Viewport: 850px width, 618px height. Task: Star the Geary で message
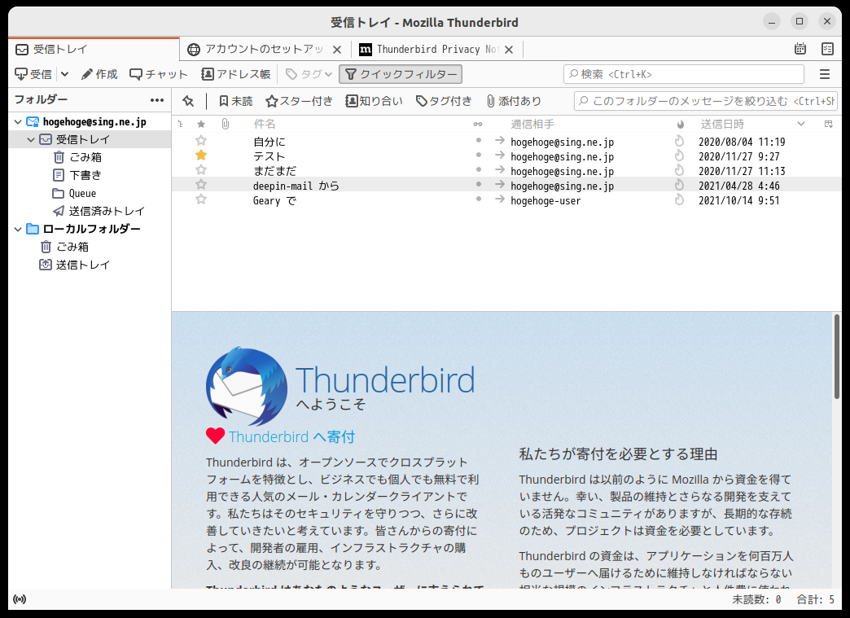[x=201, y=199]
